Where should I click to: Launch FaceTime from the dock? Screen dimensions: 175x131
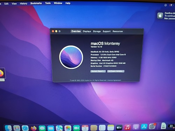coord(76,128)
